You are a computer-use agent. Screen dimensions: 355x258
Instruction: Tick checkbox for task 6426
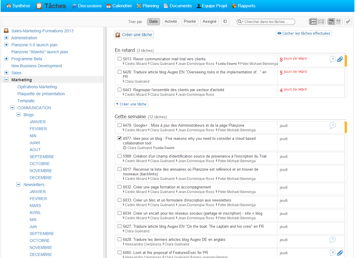(x=119, y=72)
